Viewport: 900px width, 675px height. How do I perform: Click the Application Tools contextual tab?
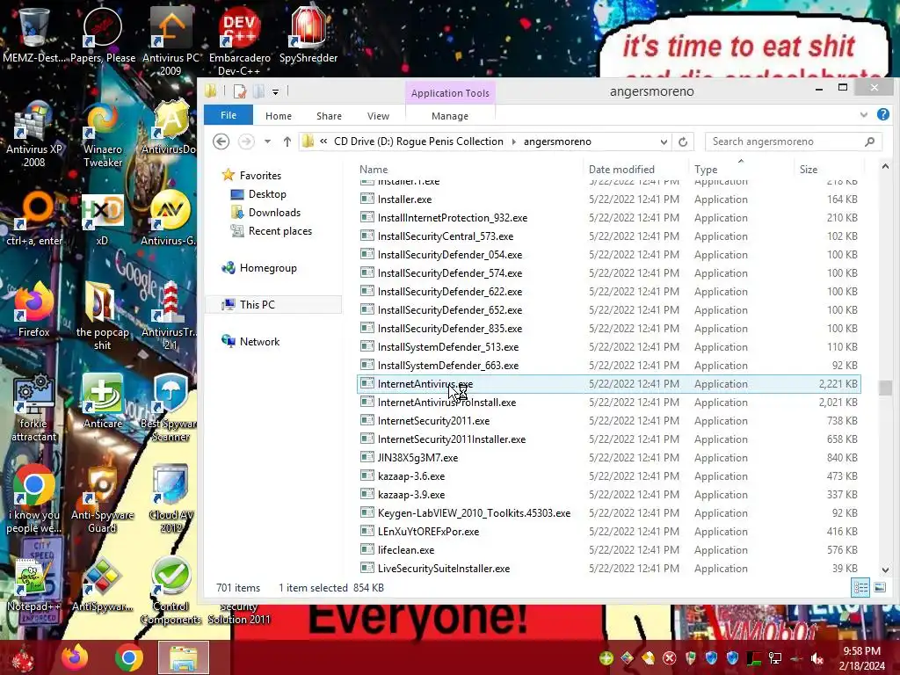coord(450,93)
